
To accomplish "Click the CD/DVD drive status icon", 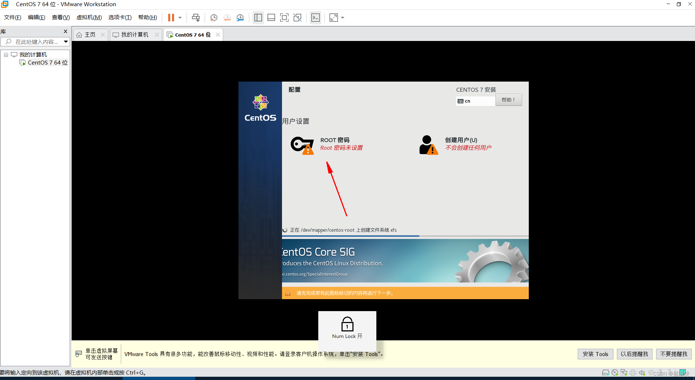I will (x=615, y=373).
